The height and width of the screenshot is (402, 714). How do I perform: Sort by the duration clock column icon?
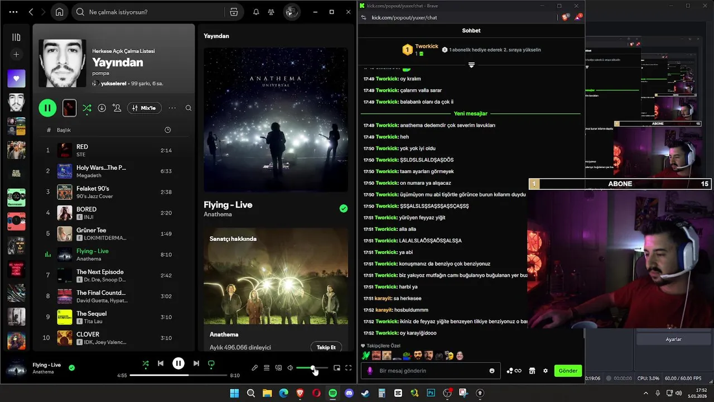(168, 130)
